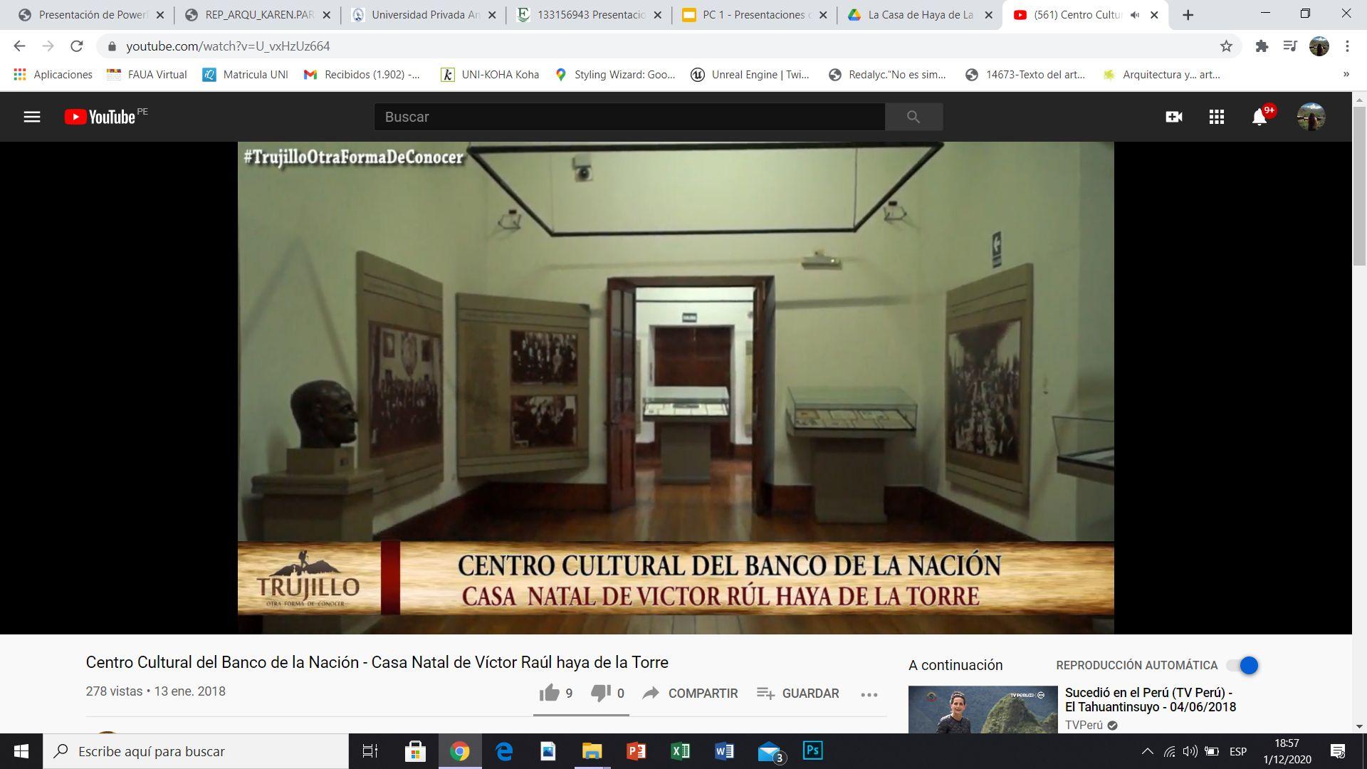
Task: Go forward in browser history
Action: [x=48, y=46]
